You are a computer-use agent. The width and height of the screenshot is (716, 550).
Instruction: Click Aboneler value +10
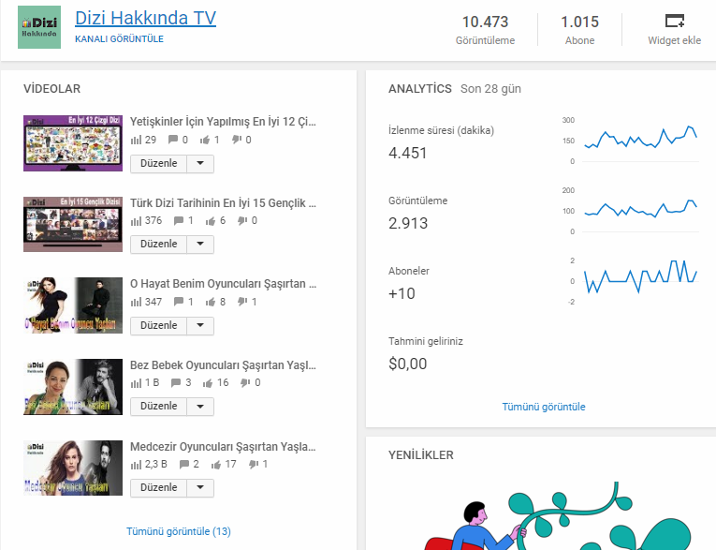click(402, 293)
